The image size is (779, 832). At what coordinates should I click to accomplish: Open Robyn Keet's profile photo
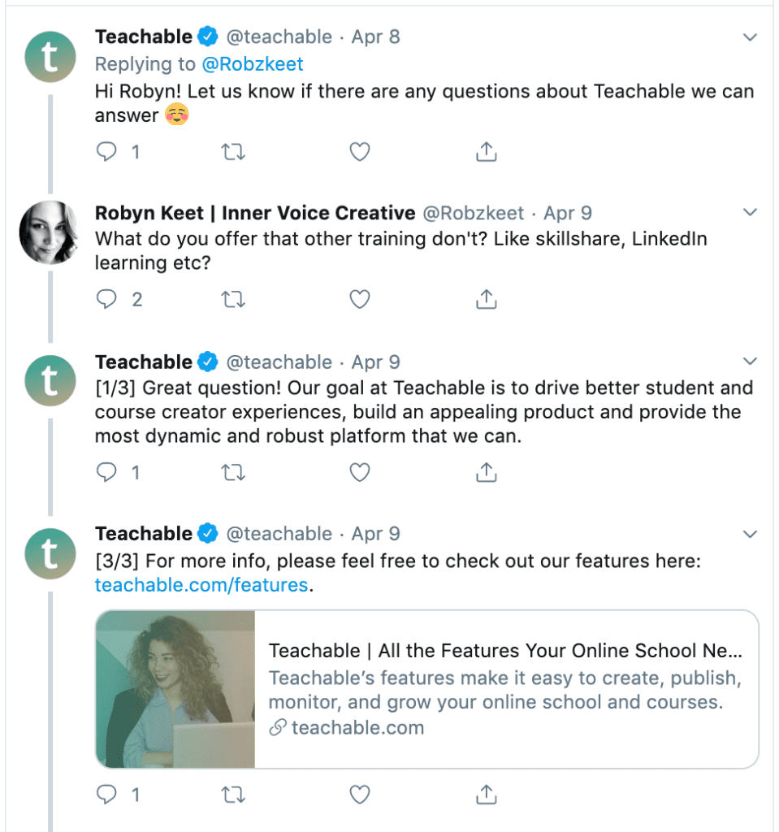coord(50,232)
